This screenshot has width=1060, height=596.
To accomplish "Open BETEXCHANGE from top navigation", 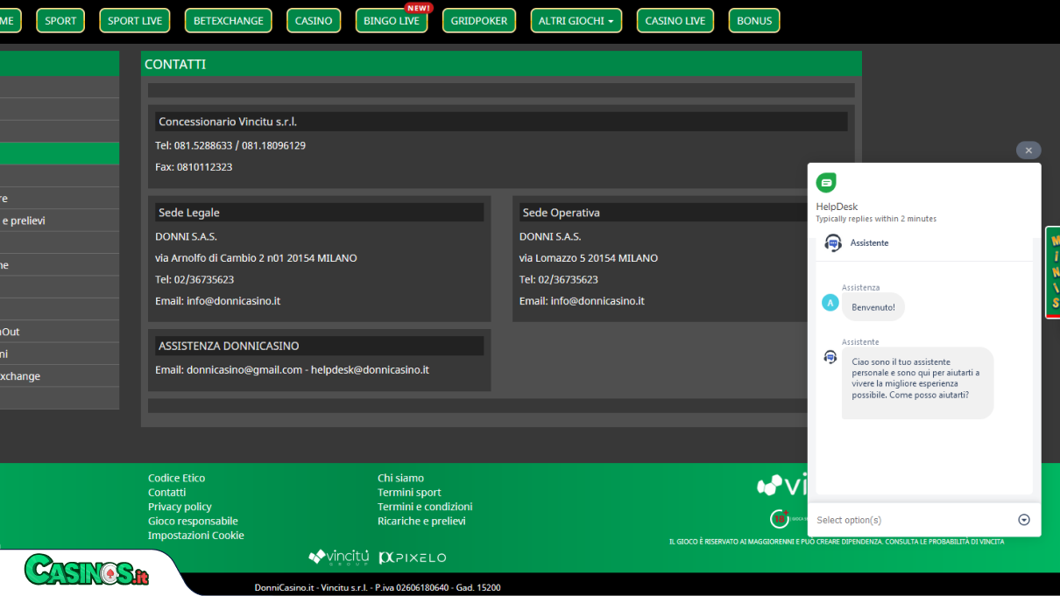I will coord(229,21).
